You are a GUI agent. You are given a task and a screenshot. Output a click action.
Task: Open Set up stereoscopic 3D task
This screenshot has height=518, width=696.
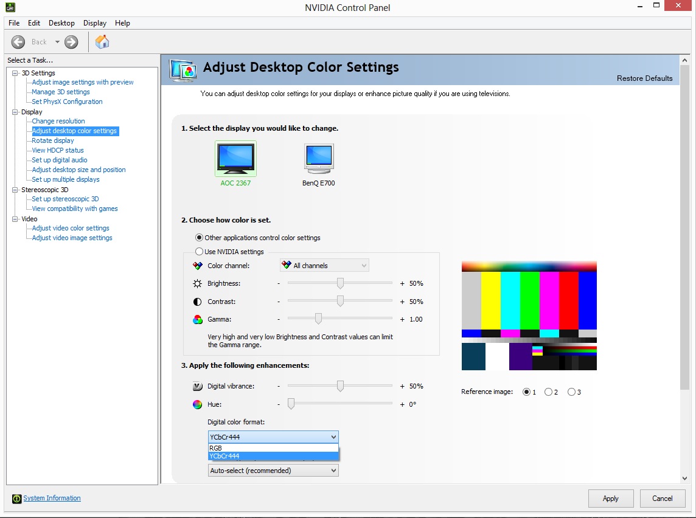click(65, 199)
